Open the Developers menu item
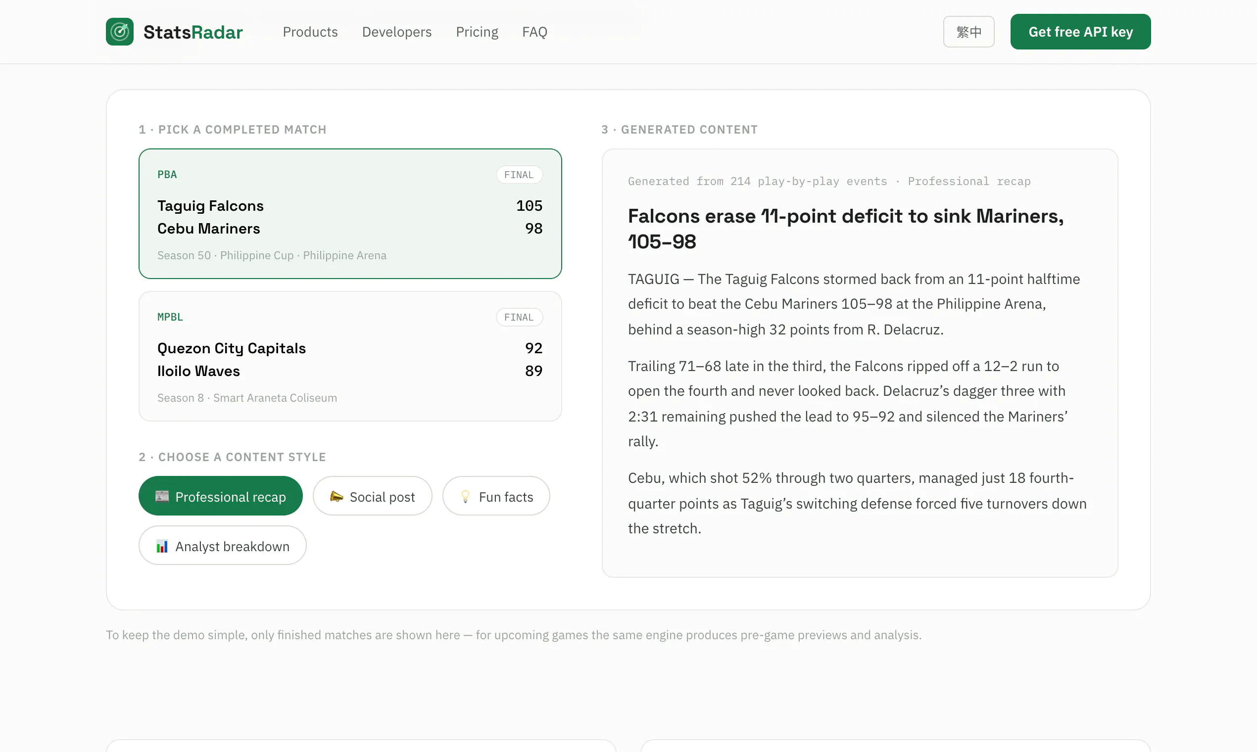Screen dimensions: 1257x752 (397, 32)
